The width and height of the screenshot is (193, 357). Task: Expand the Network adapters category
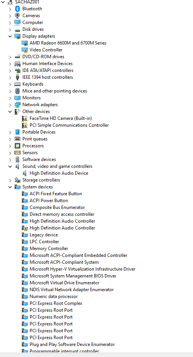click(x=10, y=105)
